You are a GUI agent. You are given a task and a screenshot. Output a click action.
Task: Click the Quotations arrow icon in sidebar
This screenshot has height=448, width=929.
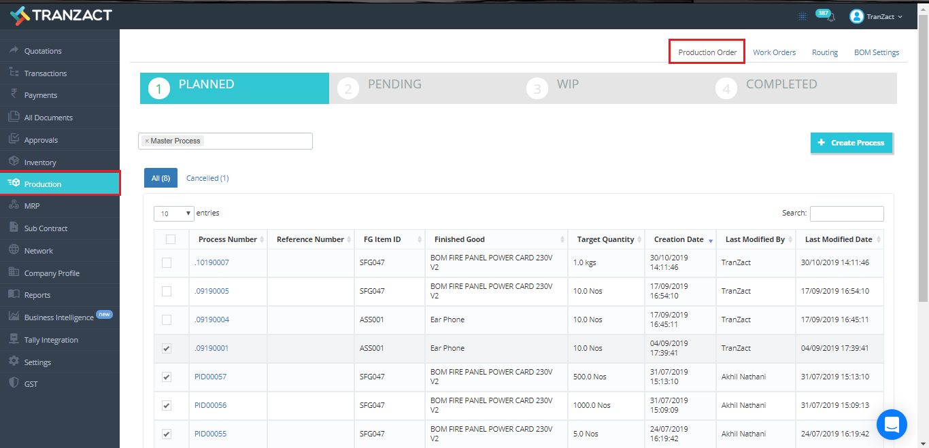pos(13,50)
